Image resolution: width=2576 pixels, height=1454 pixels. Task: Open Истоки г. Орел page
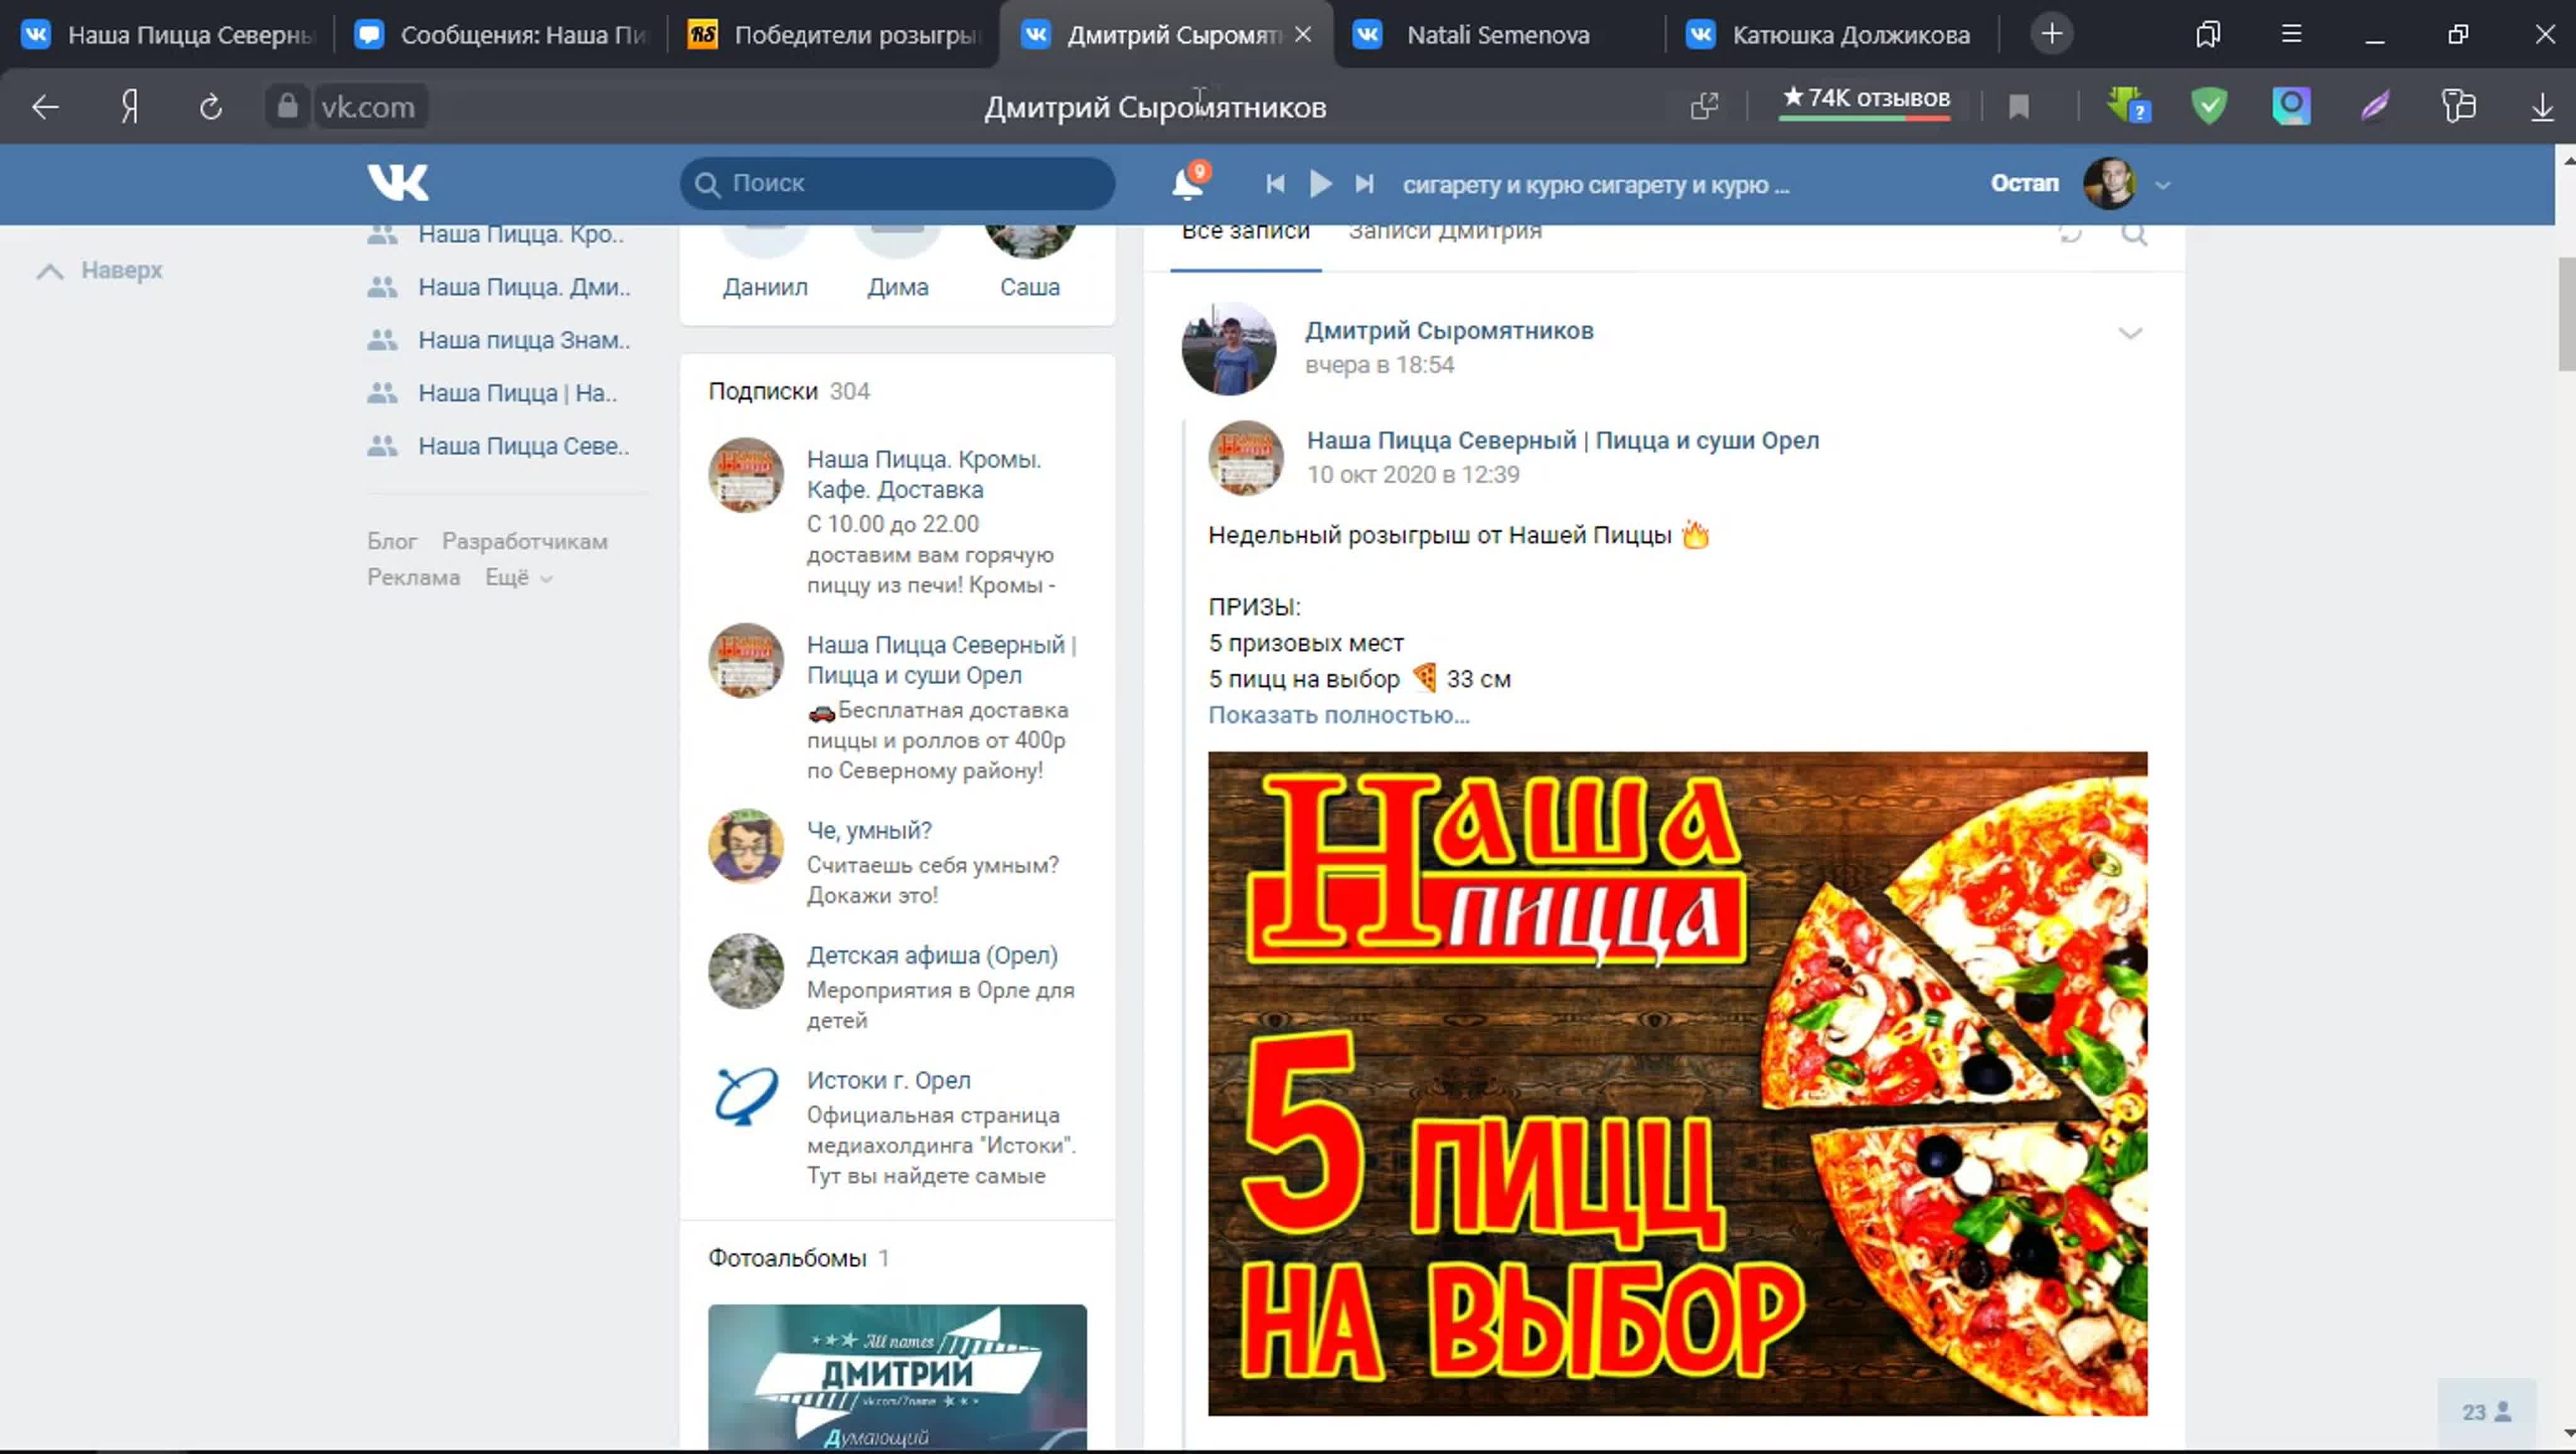click(x=888, y=1080)
